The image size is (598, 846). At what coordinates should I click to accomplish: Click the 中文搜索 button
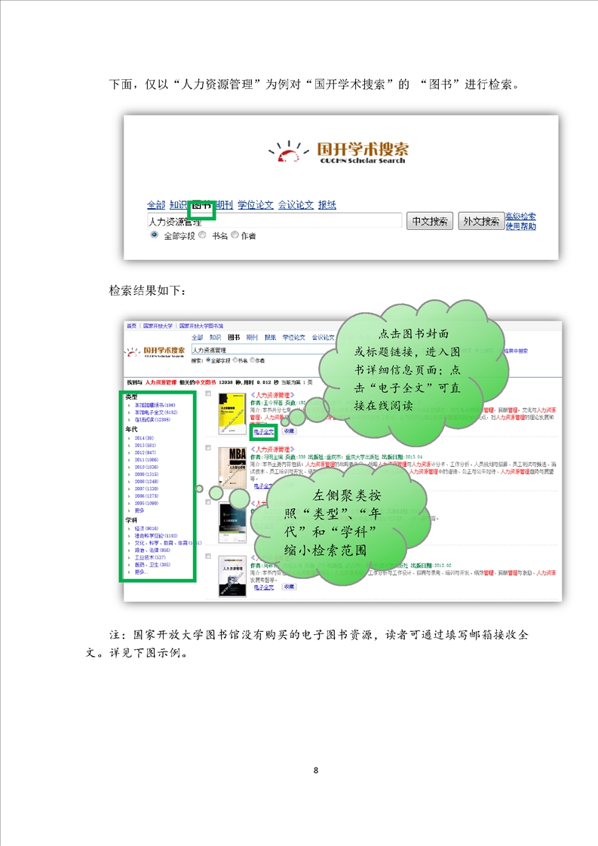[429, 222]
